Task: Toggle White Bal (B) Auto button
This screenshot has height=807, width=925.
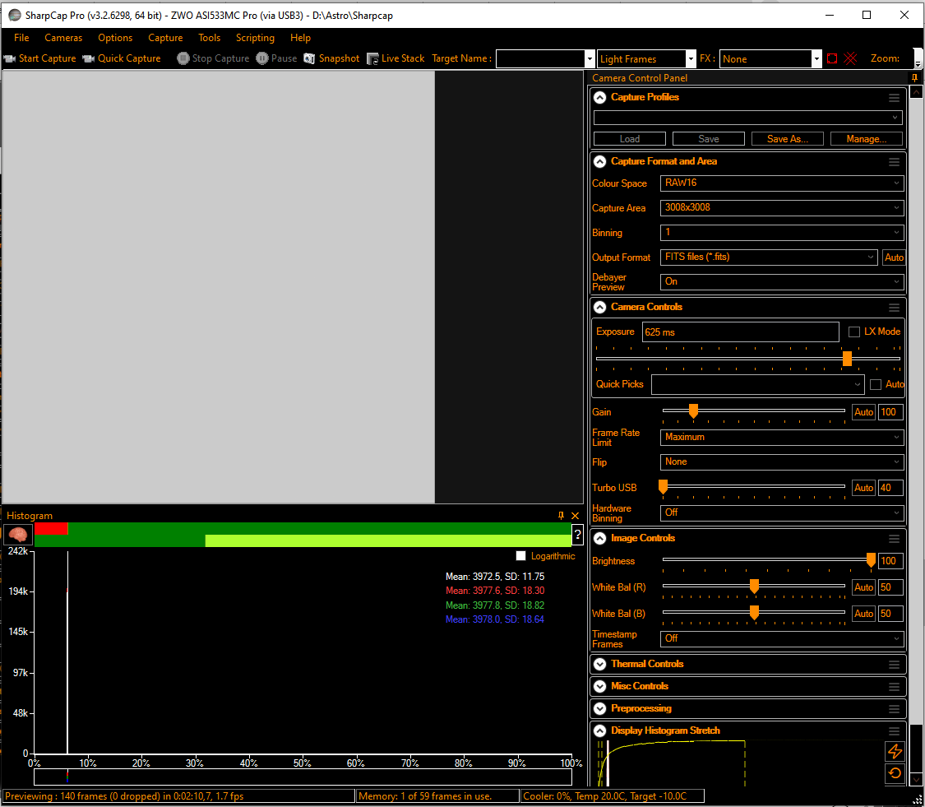Action: pyautogui.click(x=863, y=614)
